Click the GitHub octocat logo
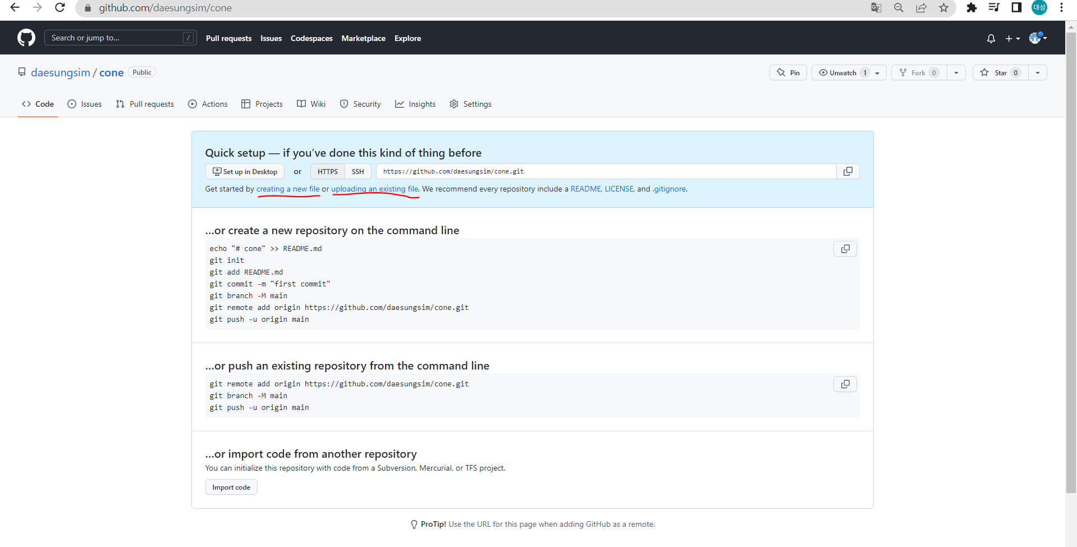 click(26, 38)
